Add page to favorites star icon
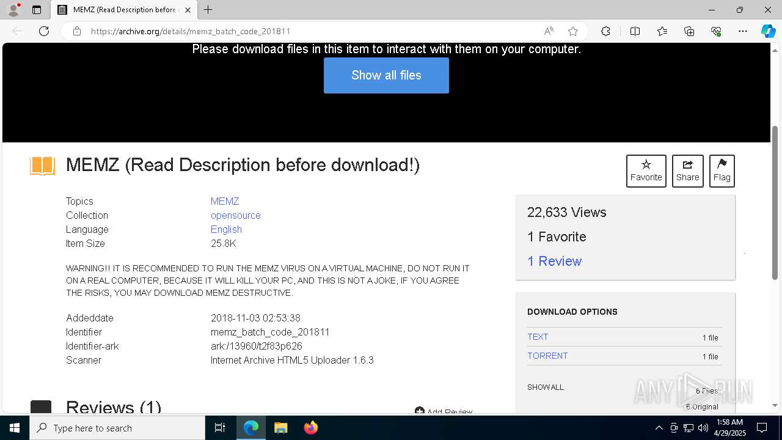 click(573, 31)
